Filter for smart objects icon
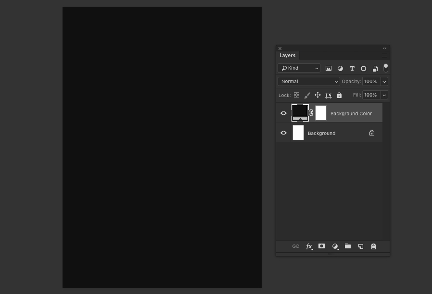This screenshot has height=294, width=432. (375, 69)
